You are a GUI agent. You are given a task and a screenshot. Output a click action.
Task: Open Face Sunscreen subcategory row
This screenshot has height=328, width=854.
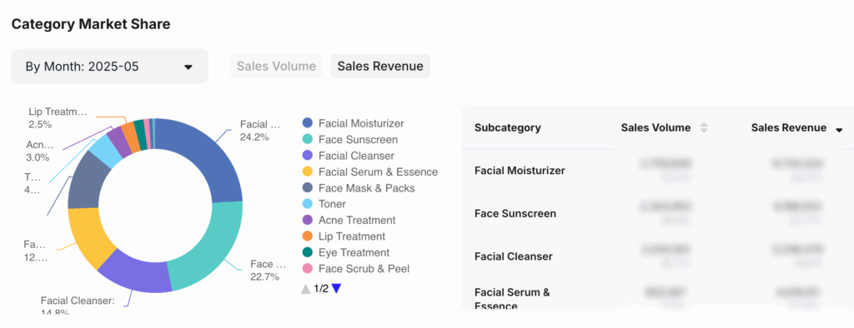coord(657,213)
